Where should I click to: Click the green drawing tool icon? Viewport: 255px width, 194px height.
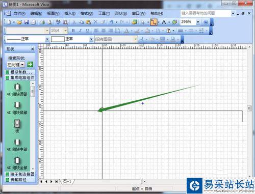coord(174,22)
